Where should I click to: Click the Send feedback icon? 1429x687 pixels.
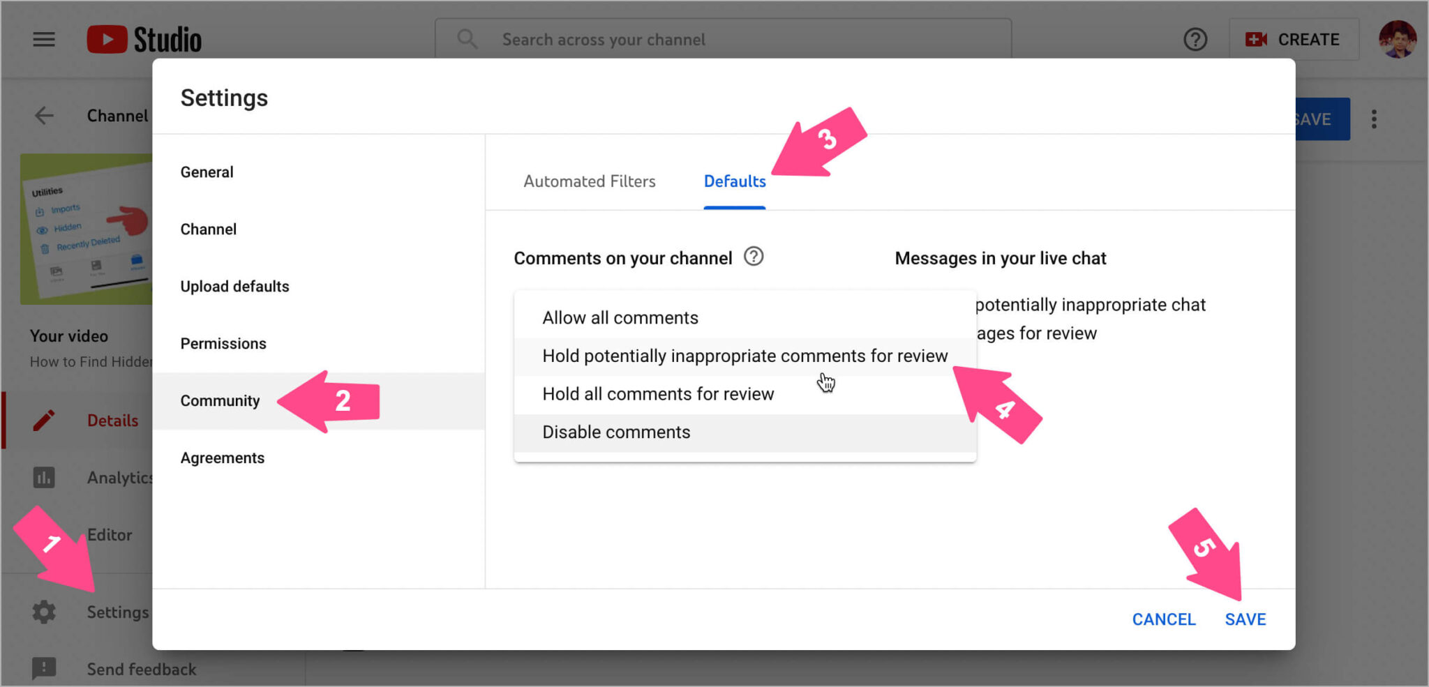43,669
